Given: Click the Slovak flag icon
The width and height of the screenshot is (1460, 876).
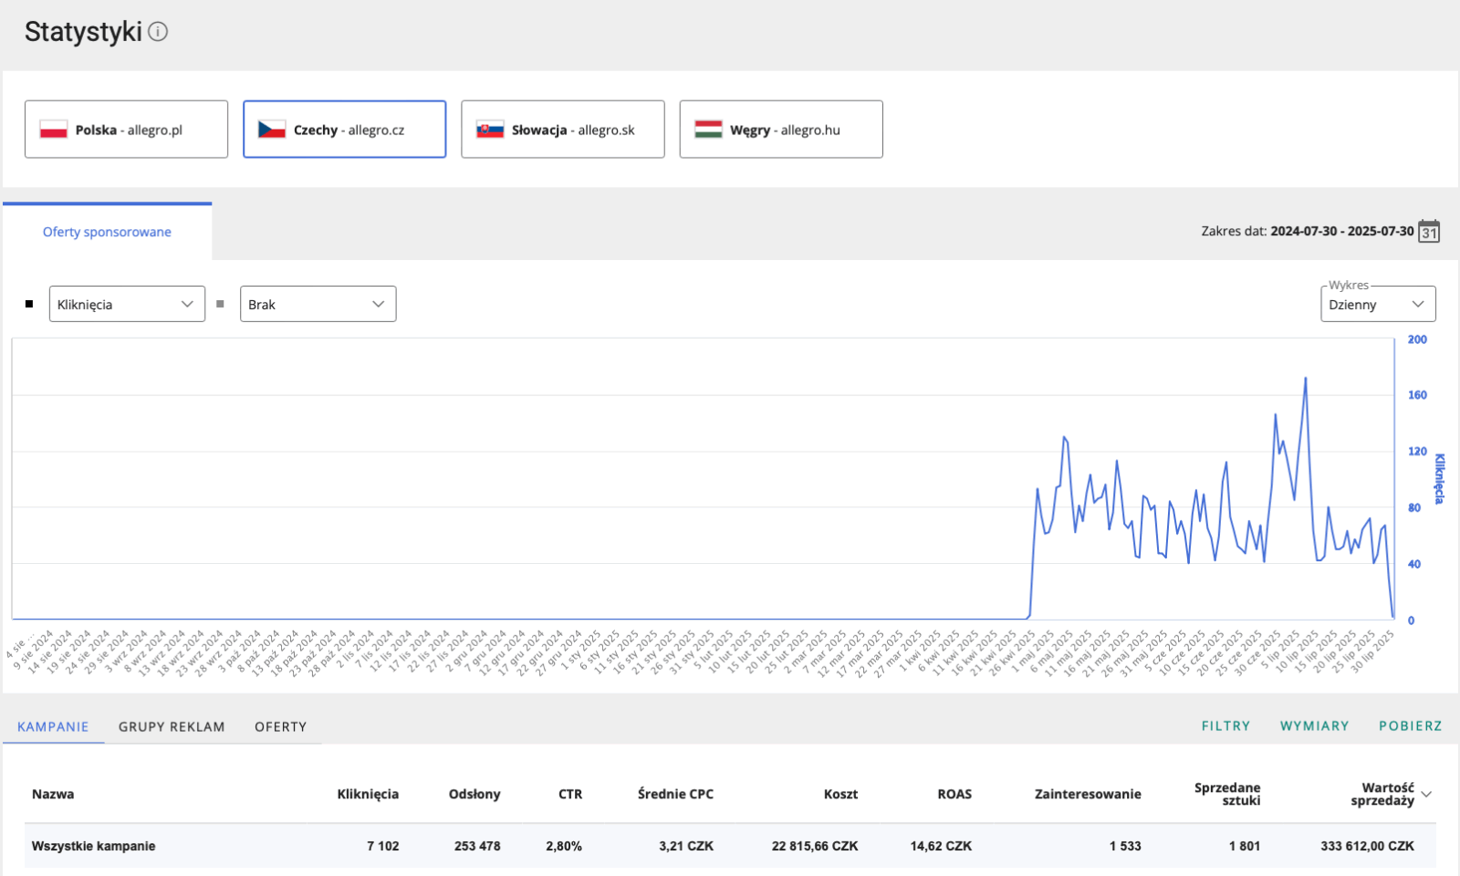Looking at the screenshot, I should point(490,130).
